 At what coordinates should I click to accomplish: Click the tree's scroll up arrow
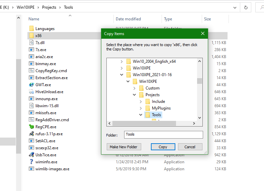[x=199, y=61]
